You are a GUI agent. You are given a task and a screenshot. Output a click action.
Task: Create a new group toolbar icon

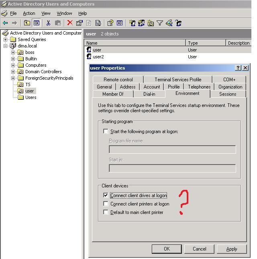pos(141,23)
